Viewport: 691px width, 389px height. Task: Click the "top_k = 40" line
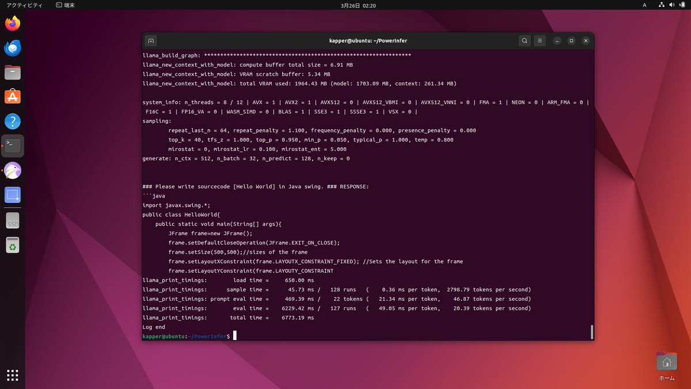pos(311,139)
